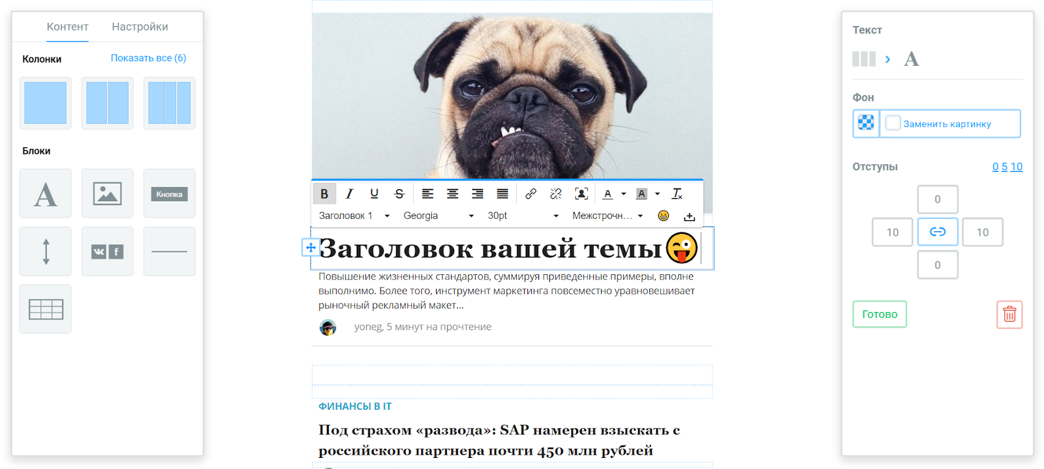This screenshot has width=1044, height=469.
Task: Click the right padding input field
Action: (x=983, y=232)
